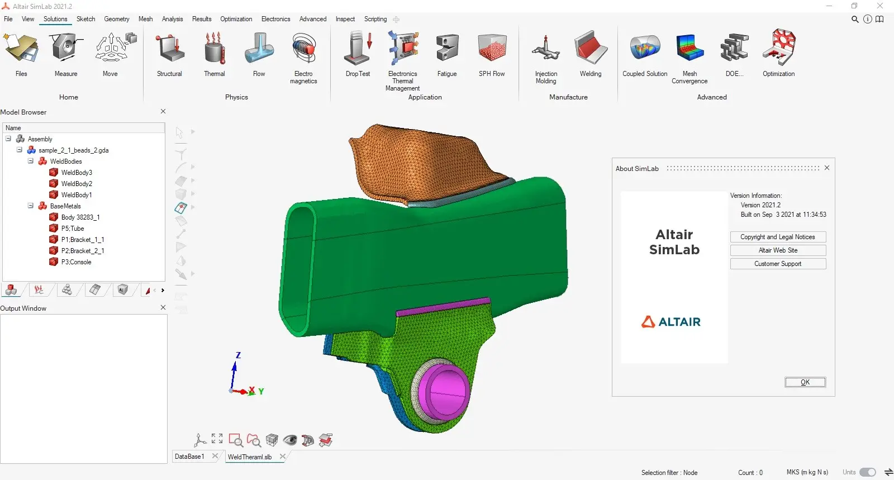The width and height of the screenshot is (894, 480).
Task: Switch to the Geometry ribbon tab
Action: point(117,19)
